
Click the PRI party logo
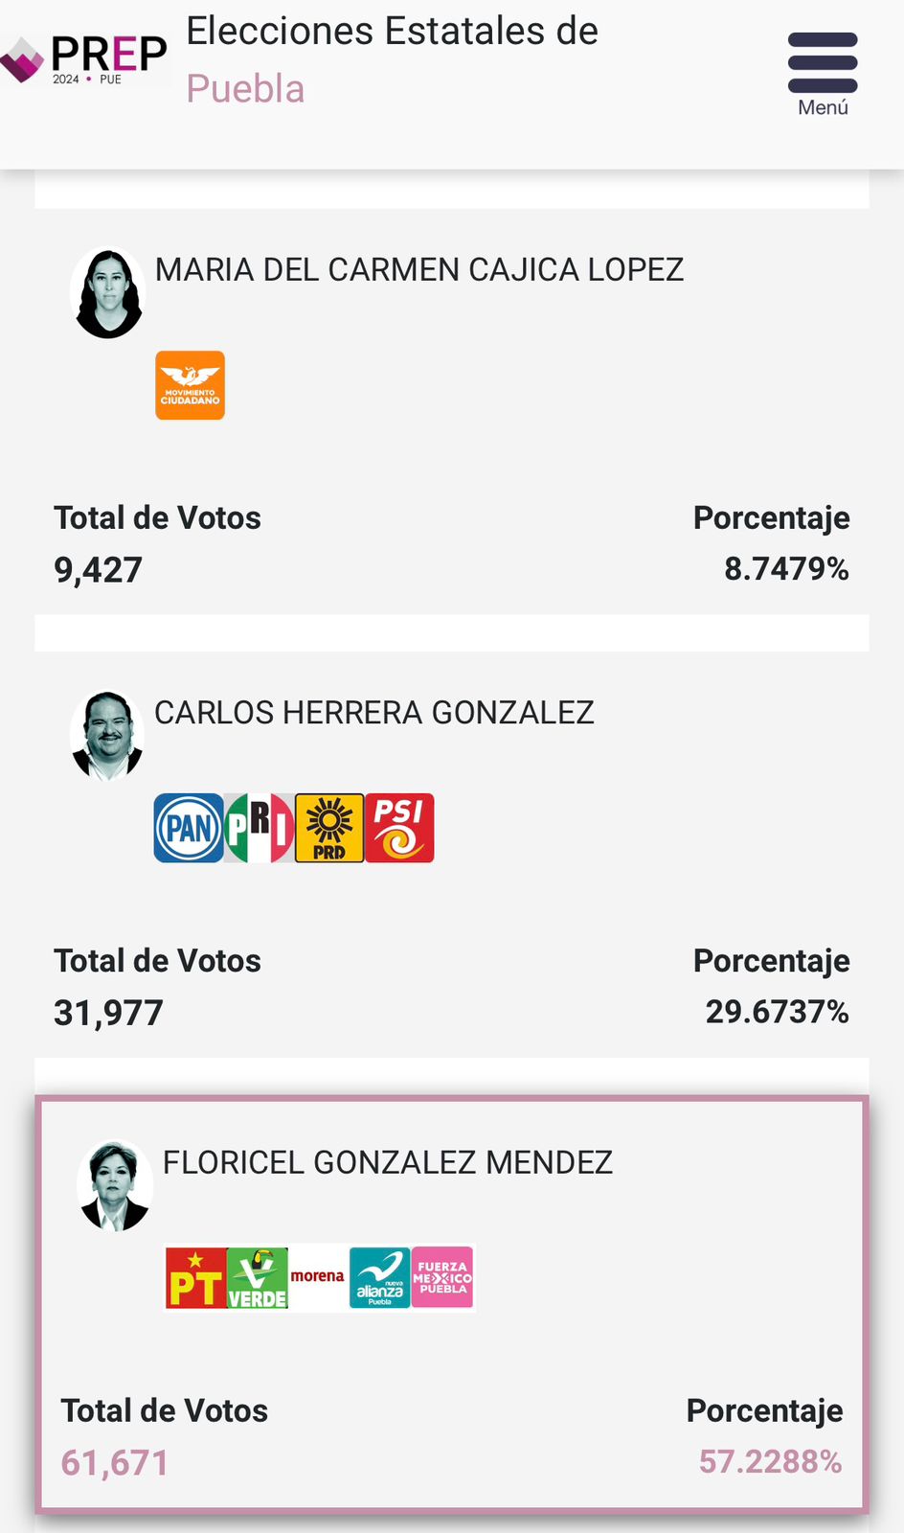[259, 828]
